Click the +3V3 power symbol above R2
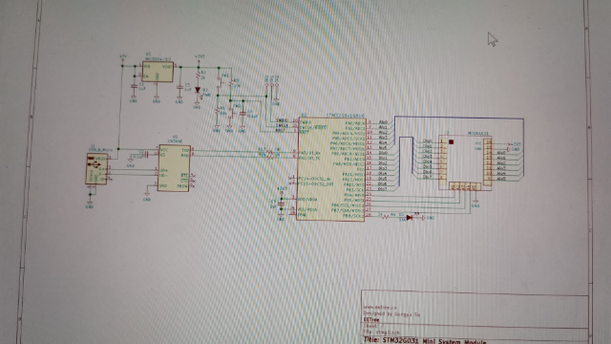 click(x=199, y=58)
